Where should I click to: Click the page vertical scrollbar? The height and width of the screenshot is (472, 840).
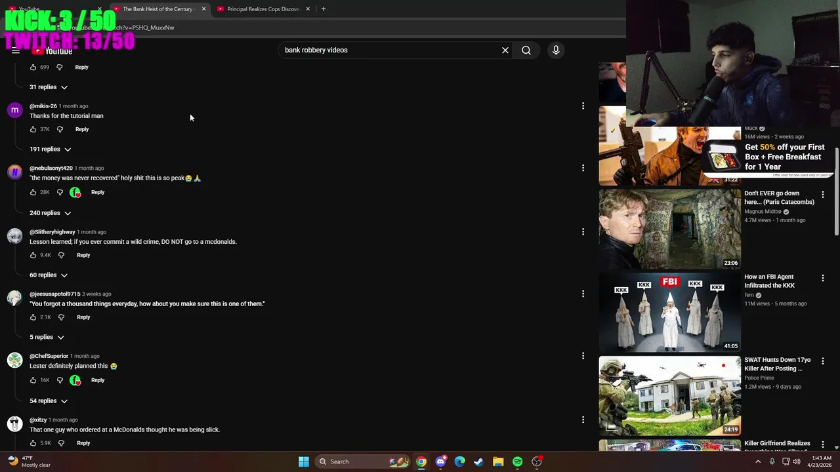[836, 190]
